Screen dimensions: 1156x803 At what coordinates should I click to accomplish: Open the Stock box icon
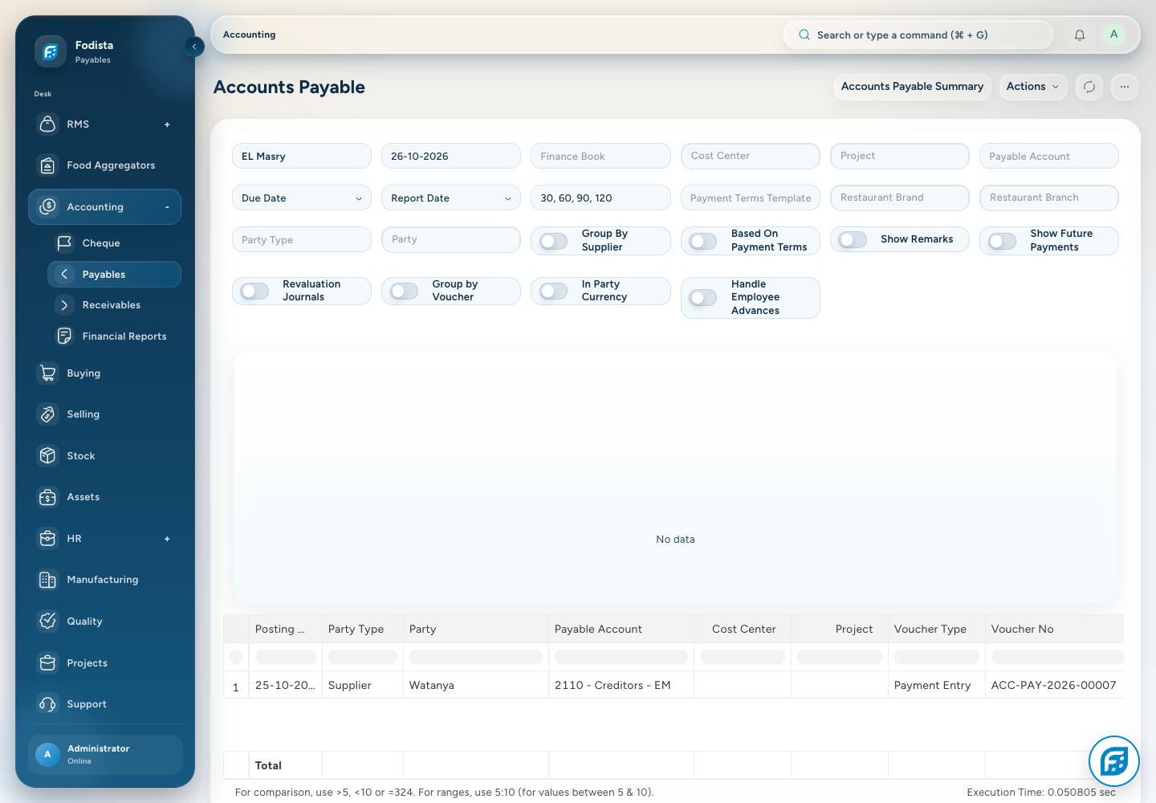coord(48,456)
